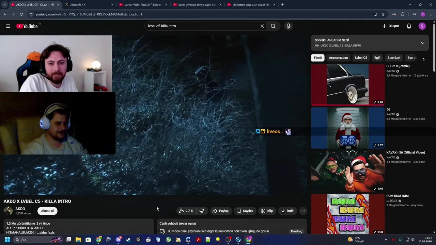Open Chrome three-dot menu
This screenshot has width=436, height=245.
pyautogui.click(x=431, y=14)
